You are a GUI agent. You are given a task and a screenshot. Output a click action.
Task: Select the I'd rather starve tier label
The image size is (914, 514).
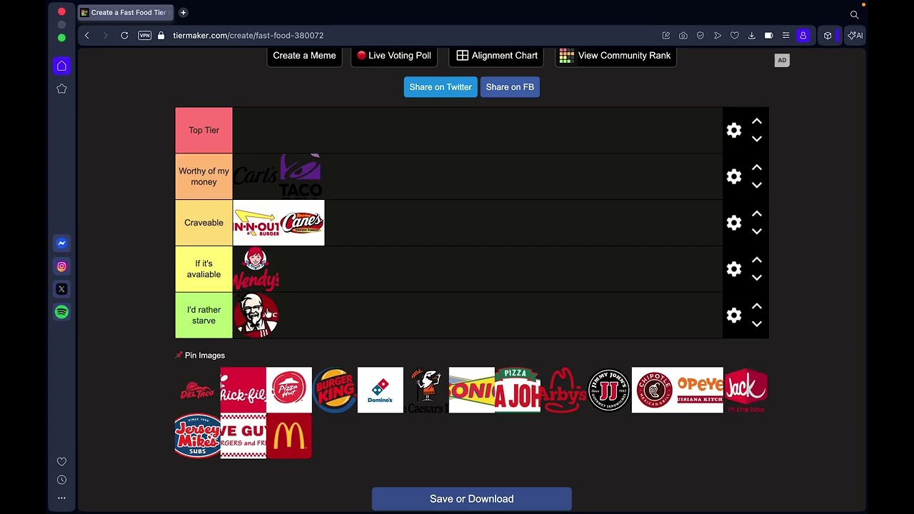click(204, 315)
